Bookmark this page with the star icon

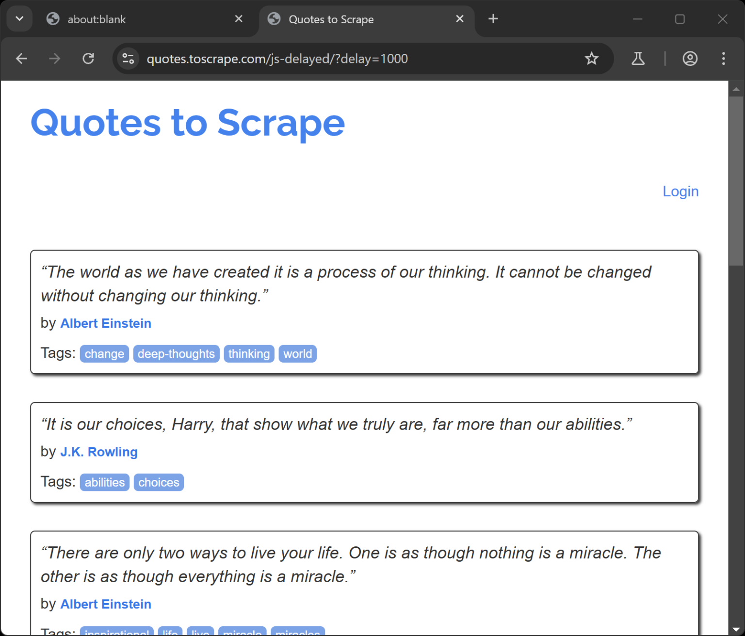tap(592, 59)
